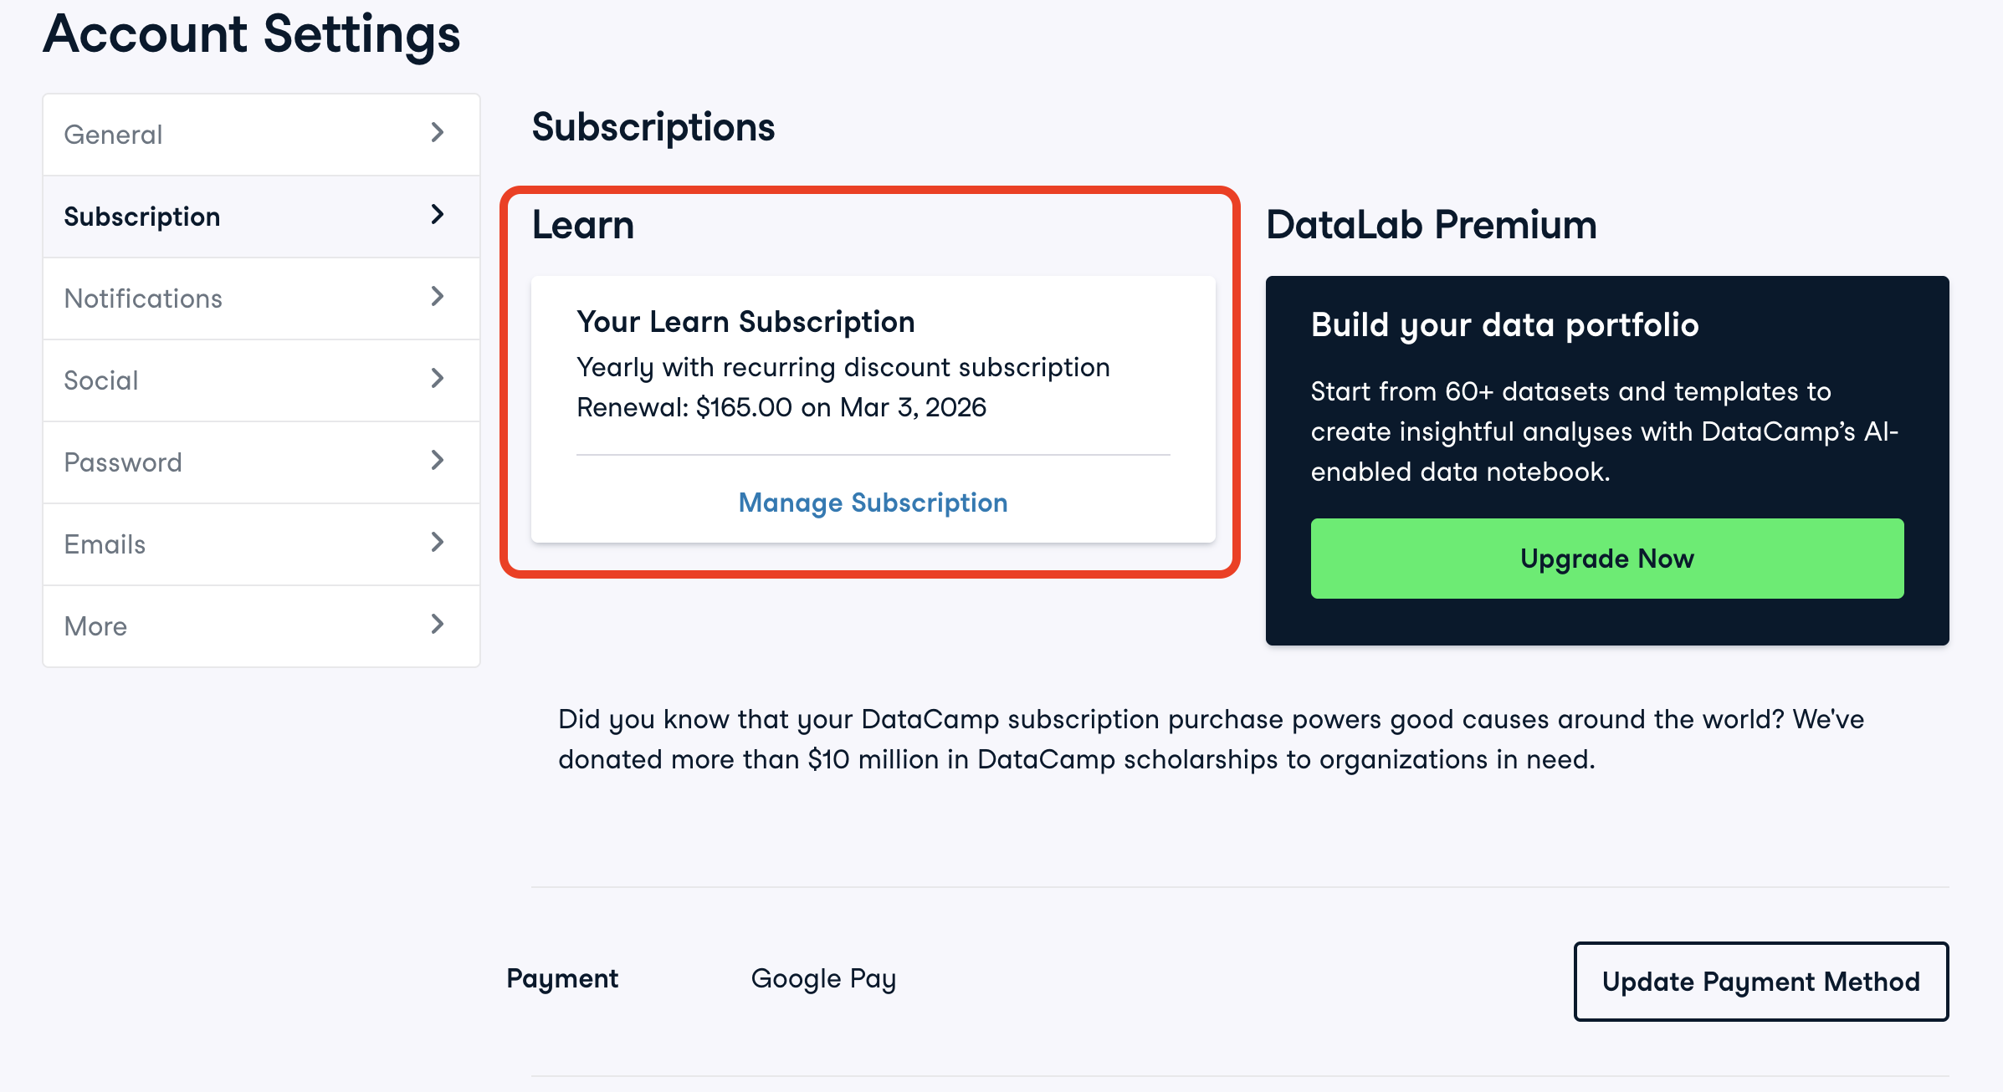Expand the More settings chevron

pos(437,625)
